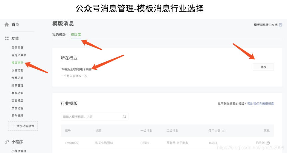Click the search magnifier icon
The height and width of the screenshot is (153, 287).
click(x=124, y=116)
